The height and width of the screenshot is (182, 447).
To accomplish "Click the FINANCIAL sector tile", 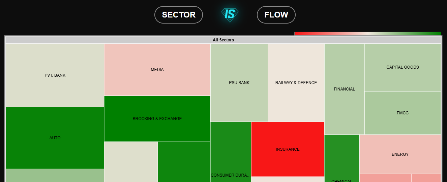I will (x=344, y=89).
